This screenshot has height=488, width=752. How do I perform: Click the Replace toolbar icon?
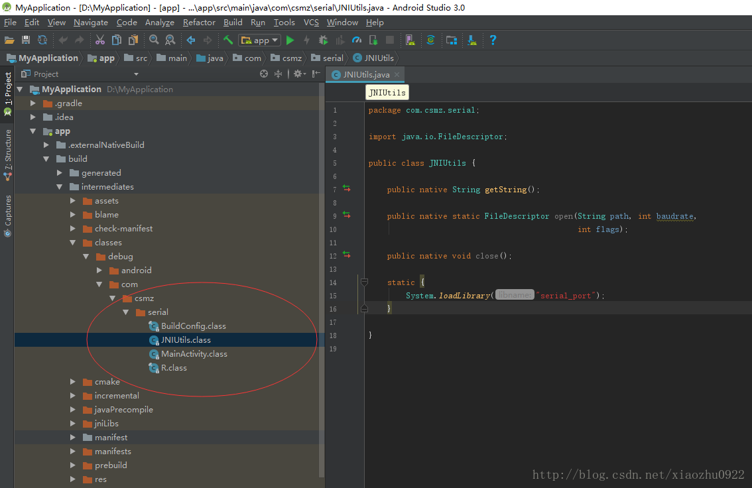170,40
